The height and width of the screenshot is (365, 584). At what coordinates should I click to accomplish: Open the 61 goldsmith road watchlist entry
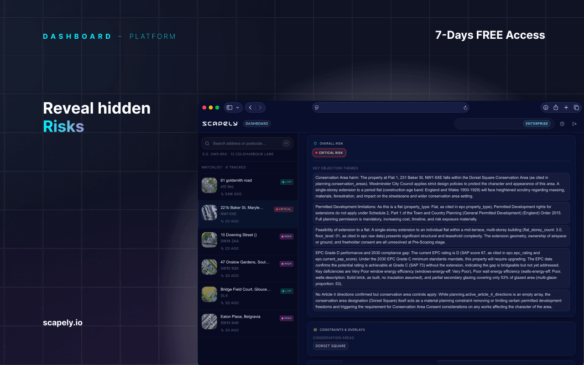tap(248, 187)
